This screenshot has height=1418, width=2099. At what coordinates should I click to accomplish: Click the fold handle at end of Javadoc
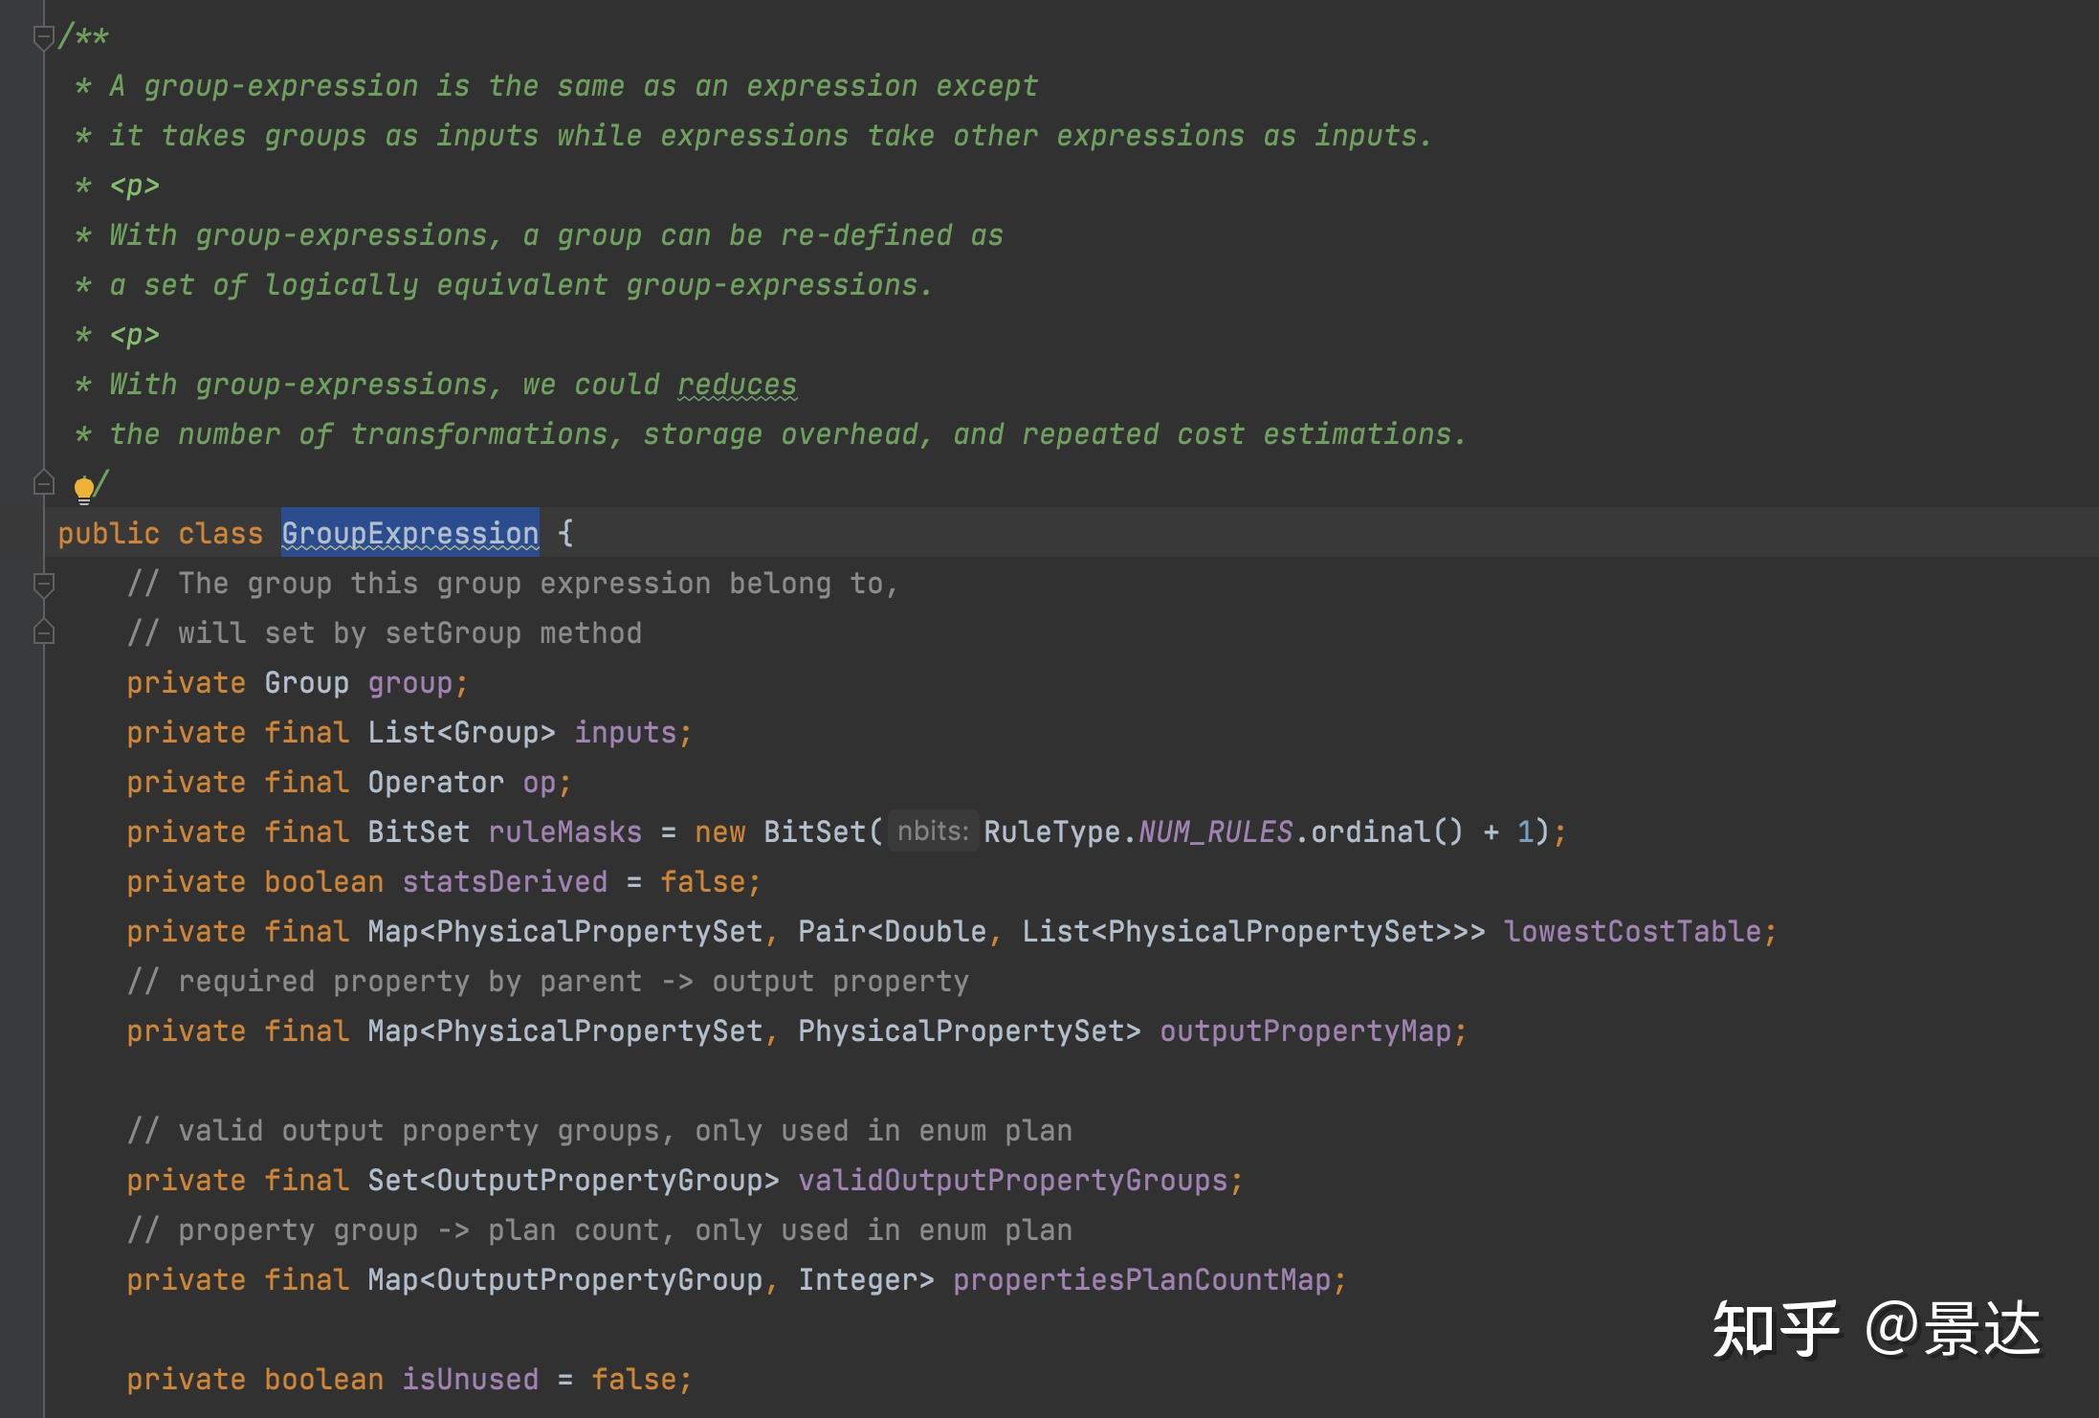42,483
